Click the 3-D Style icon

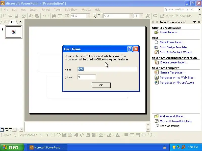pos(150,135)
